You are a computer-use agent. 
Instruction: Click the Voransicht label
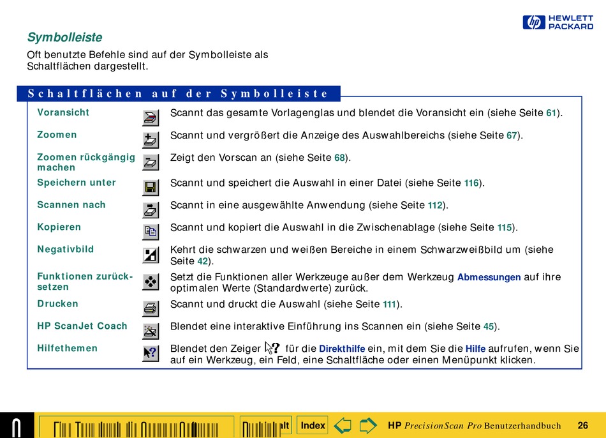pos(63,112)
